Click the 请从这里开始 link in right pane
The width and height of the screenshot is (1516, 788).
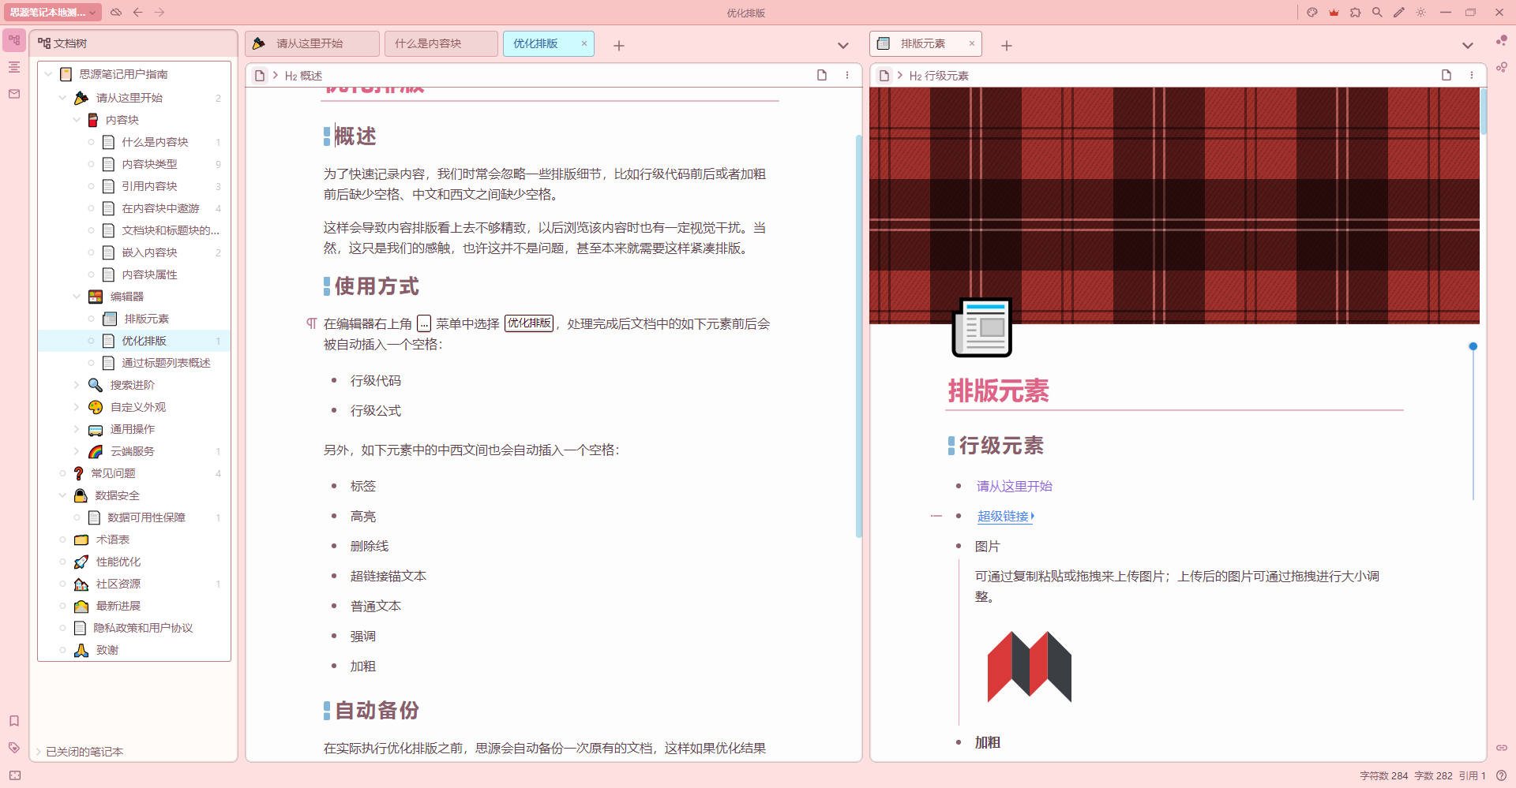click(1015, 486)
